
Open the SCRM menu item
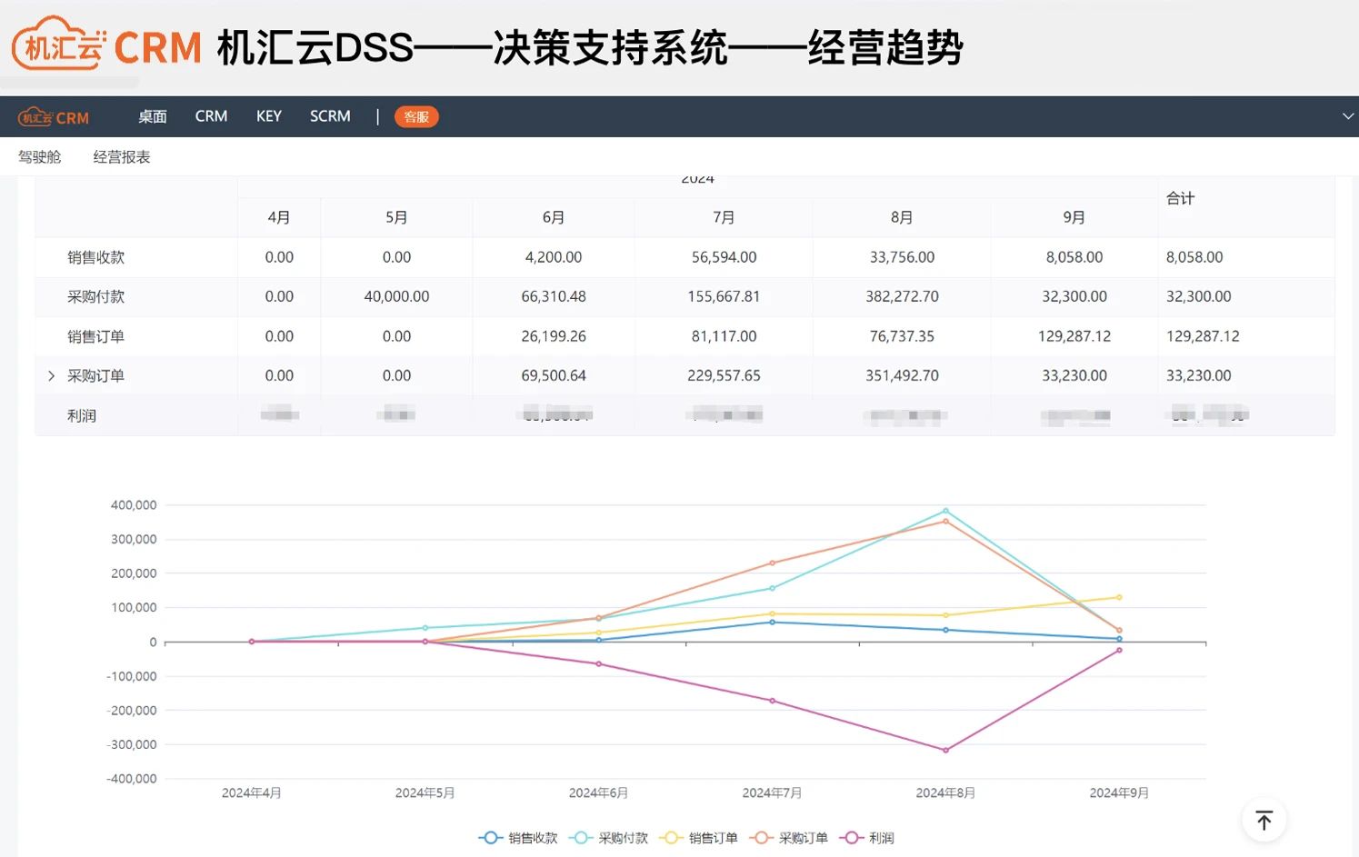click(330, 116)
